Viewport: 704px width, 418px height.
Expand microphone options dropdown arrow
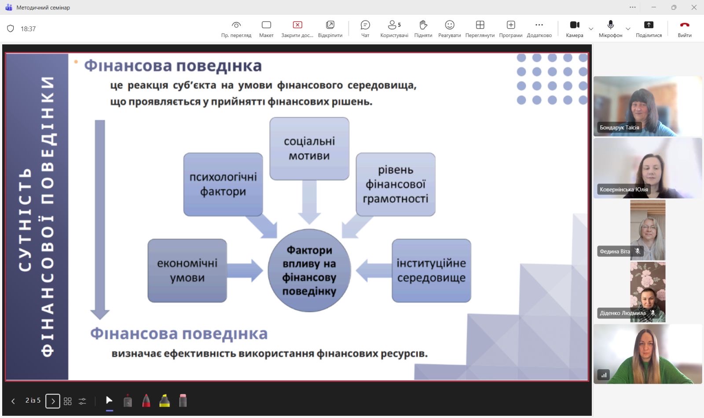pos(628,29)
